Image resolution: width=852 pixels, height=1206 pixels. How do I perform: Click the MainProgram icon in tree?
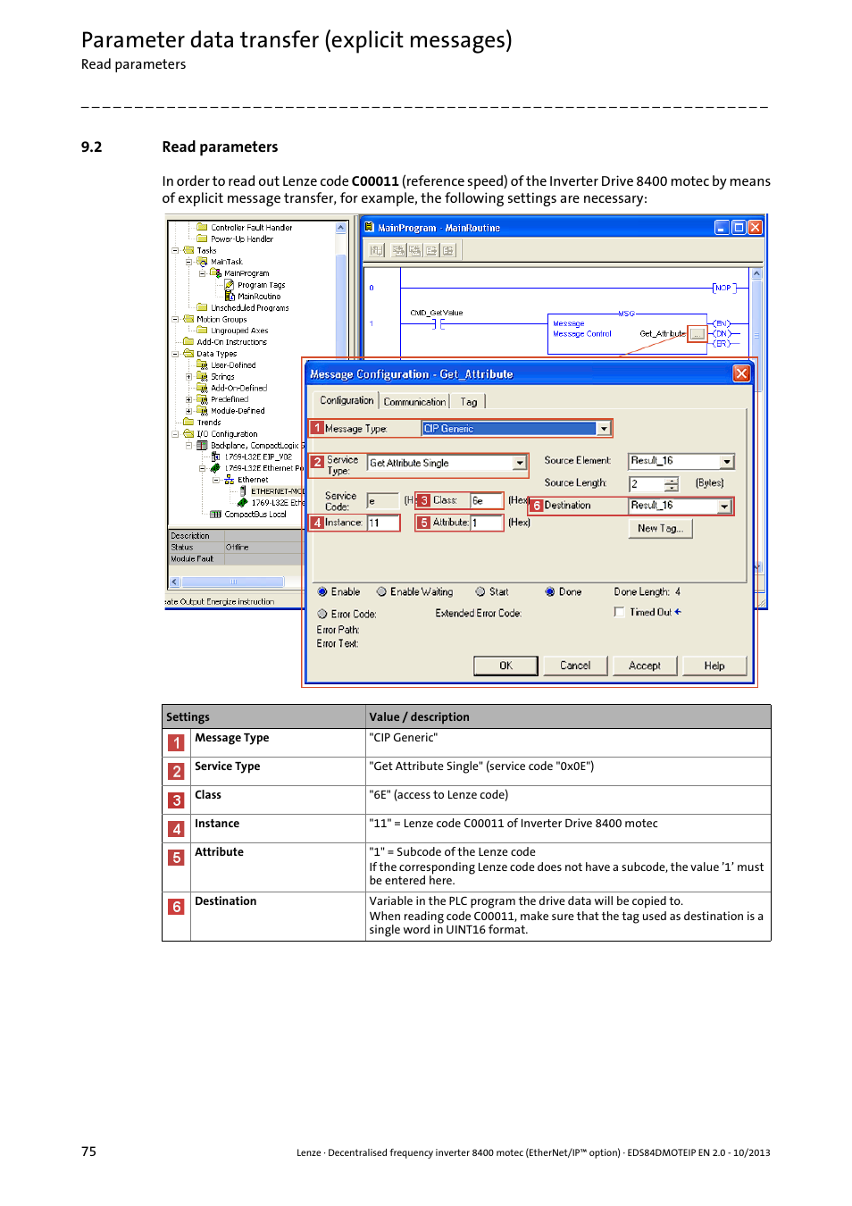point(215,273)
